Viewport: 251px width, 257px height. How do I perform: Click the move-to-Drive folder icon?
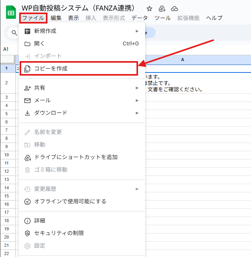point(162,9)
